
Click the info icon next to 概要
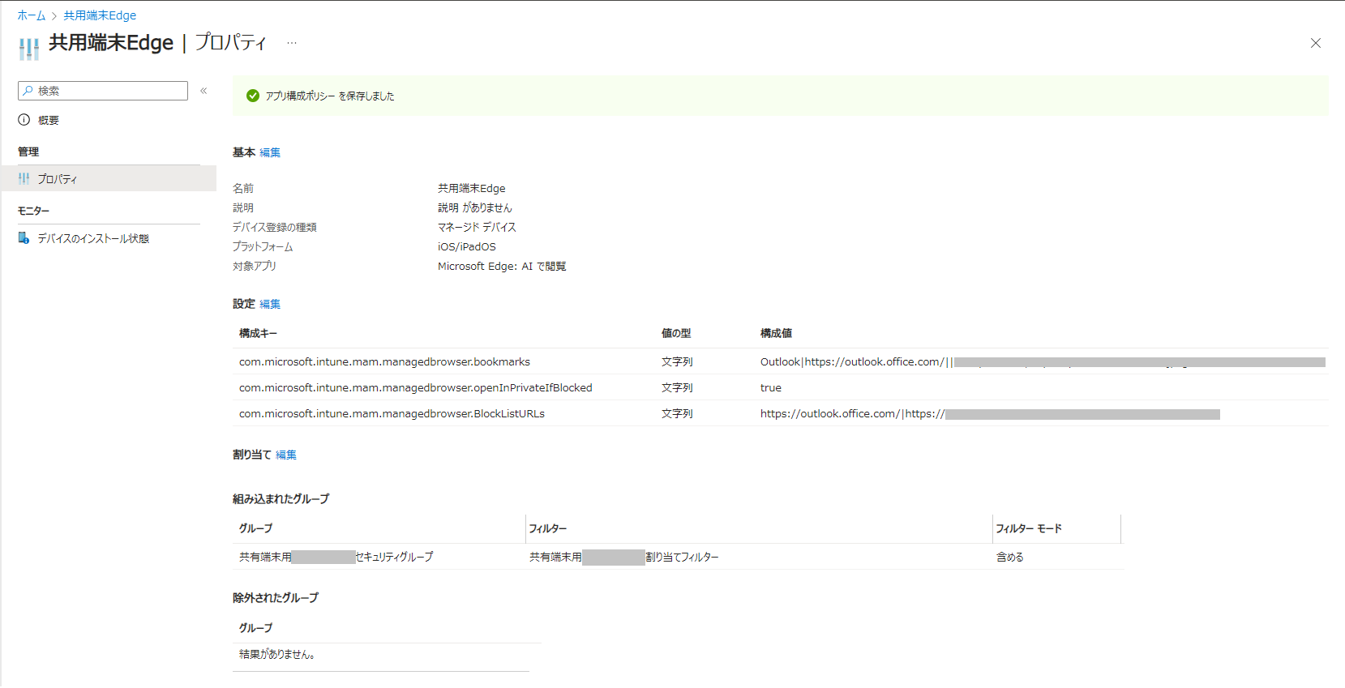coord(24,120)
